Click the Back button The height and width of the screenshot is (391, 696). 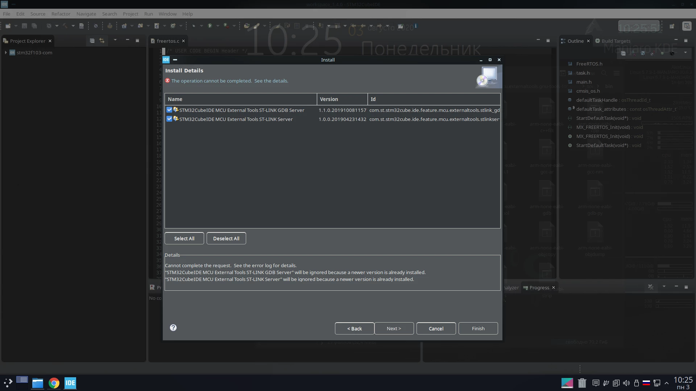[x=355, y=328]
